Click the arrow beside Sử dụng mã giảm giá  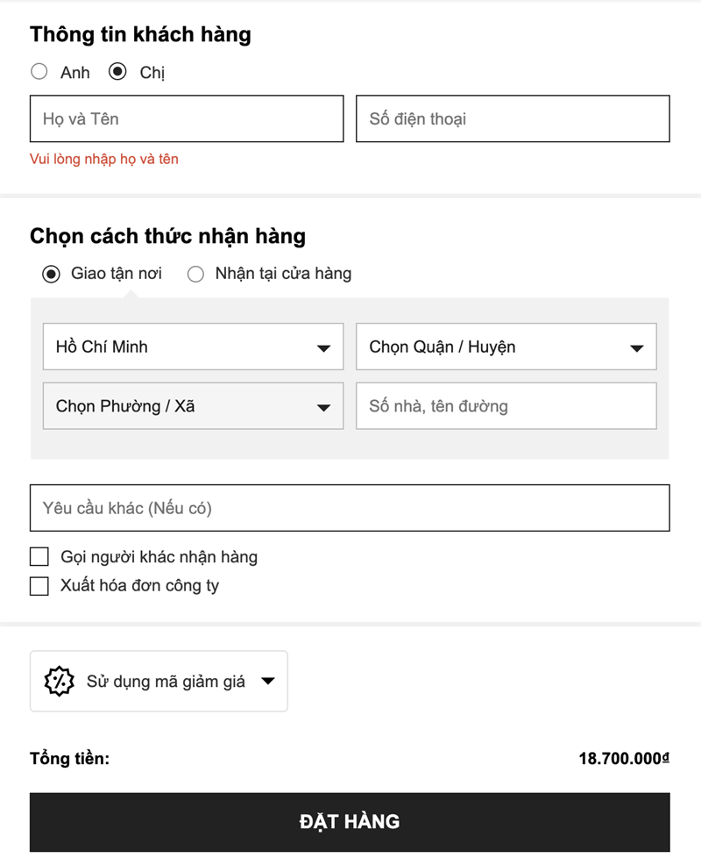coord(268,682)
